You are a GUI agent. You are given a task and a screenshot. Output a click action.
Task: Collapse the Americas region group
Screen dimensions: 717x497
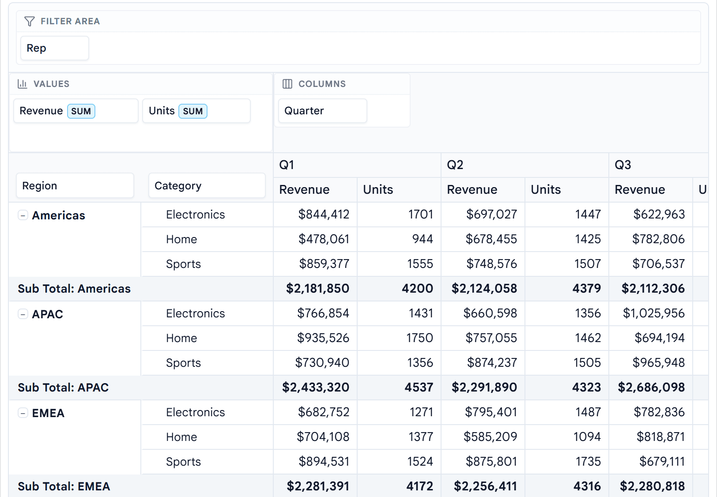[23, 215]
